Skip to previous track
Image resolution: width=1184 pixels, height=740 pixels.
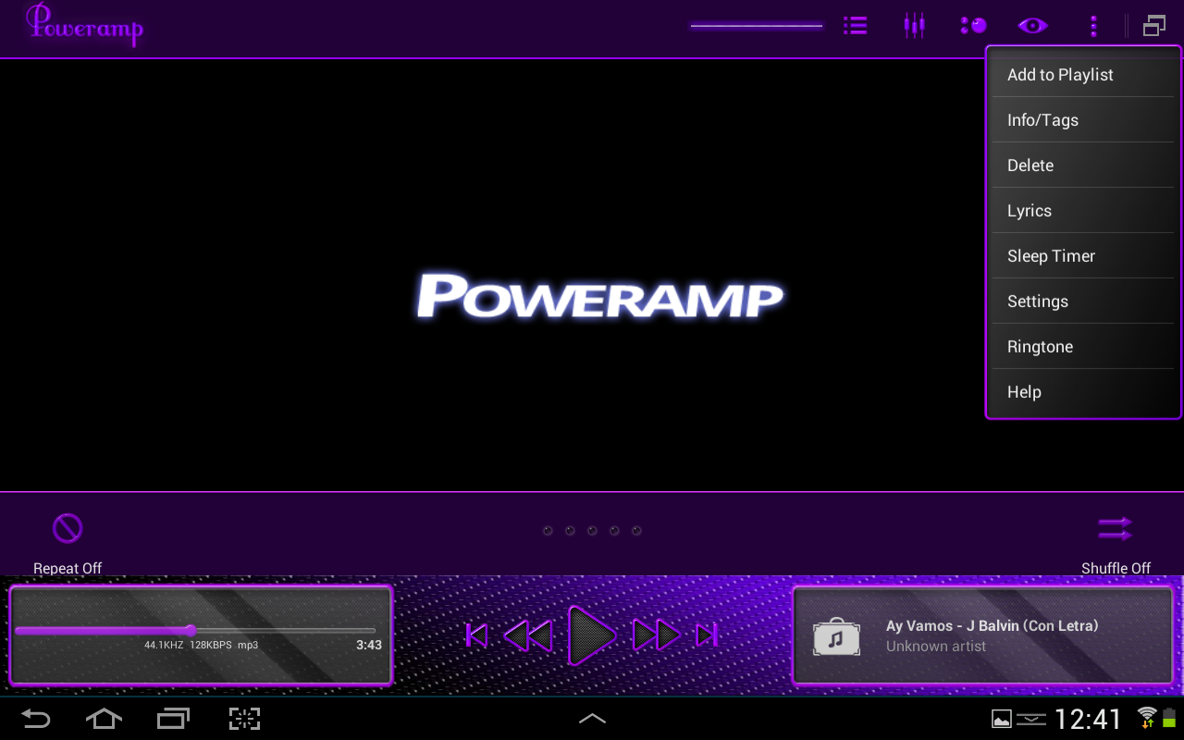[x=476, y=635]
